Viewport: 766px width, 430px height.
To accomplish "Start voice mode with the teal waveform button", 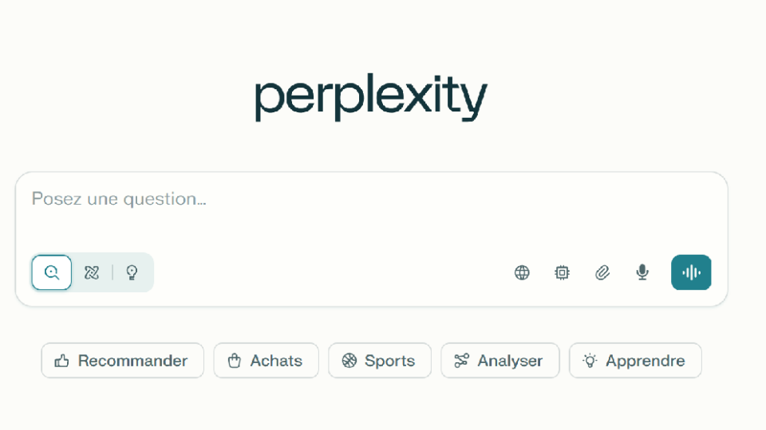I will (691, 272).
